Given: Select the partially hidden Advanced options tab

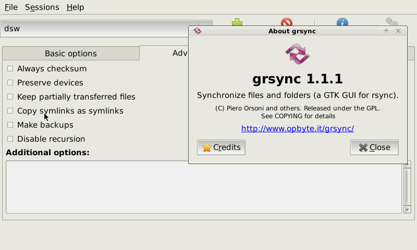Looking at the screenshot, I should click(164, 53).
